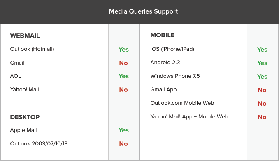Select the Apple Mail entry
This screenshot has height=161, width=279.
23,130
